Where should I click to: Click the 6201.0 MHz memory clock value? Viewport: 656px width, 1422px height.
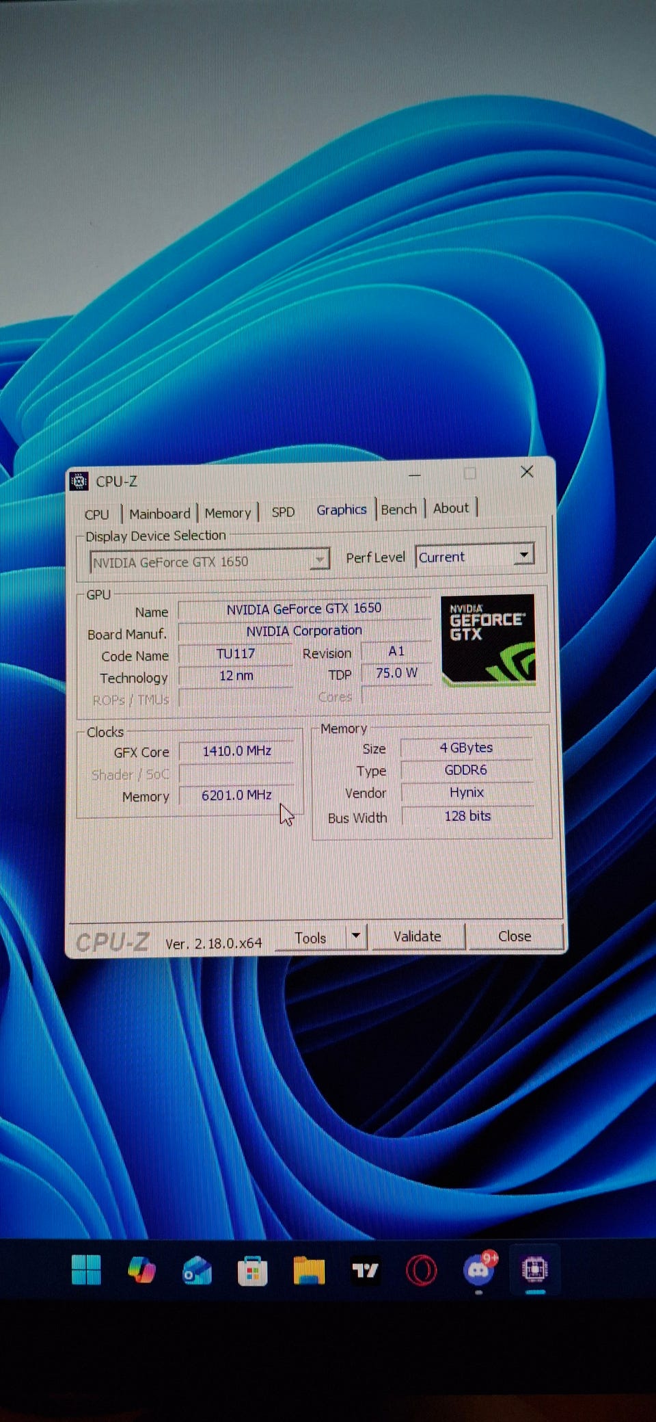point(236,795)
